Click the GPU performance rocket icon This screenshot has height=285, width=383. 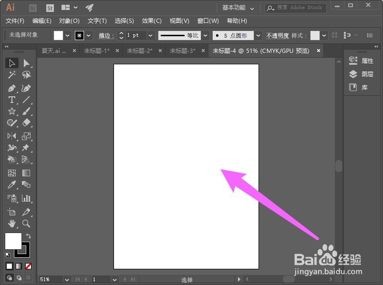click(89, 8)
